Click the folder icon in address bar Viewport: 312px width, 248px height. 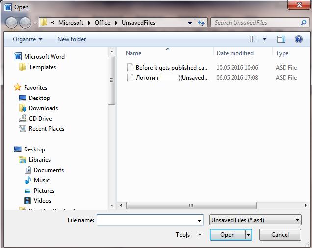(x=44, y=23)
